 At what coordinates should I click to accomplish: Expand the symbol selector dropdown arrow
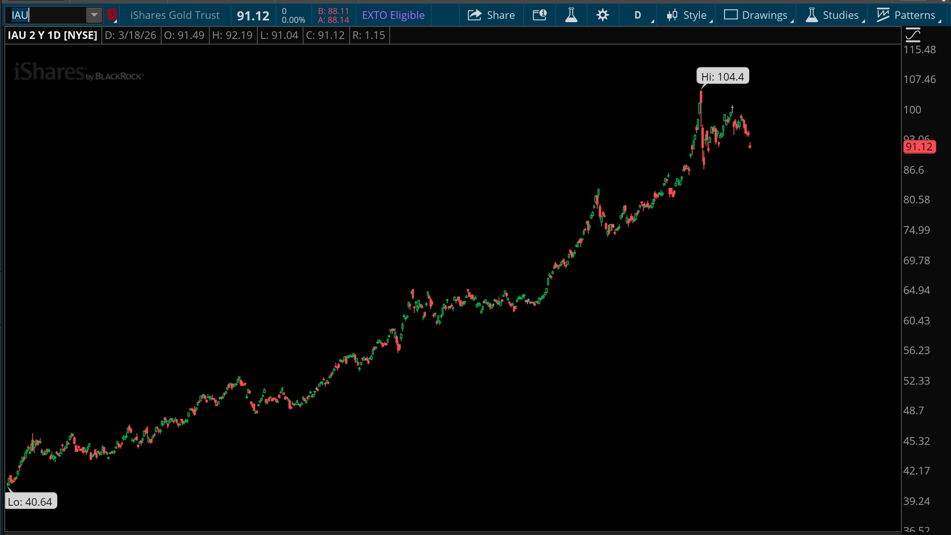94,15
